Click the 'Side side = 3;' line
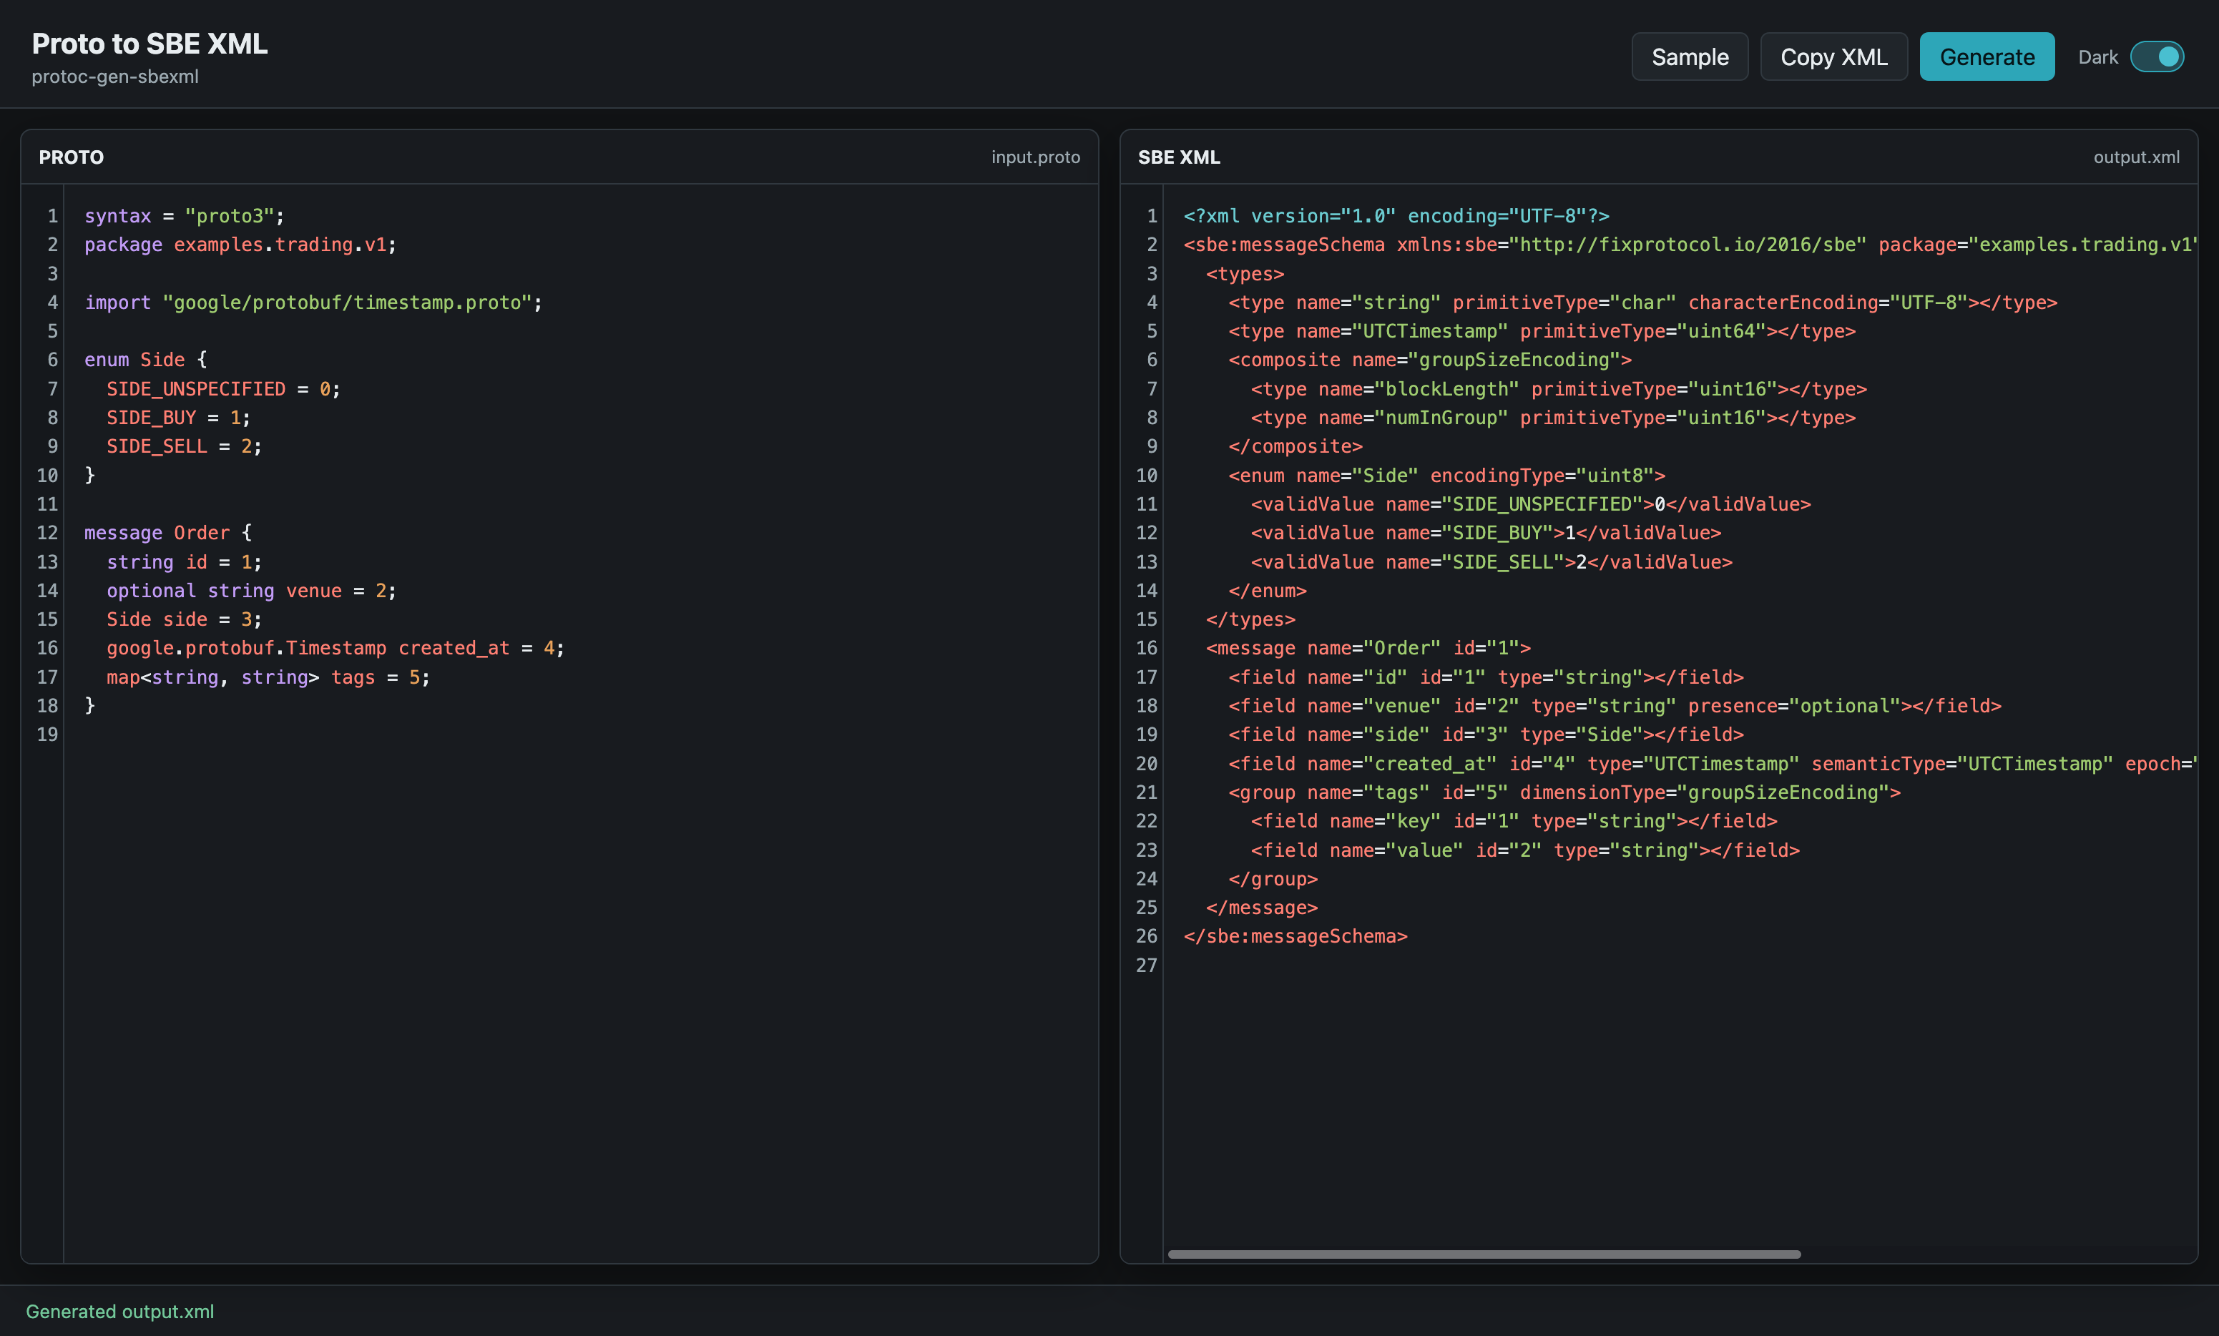Viewport: 2219px width, 1336px height. [x=184, y=619]
